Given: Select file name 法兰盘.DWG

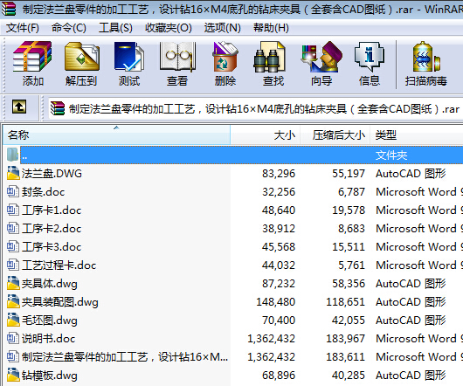Looking at the screenshot, I should click(52, 174).
